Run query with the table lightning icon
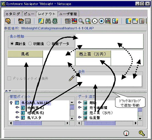The image size is (152, 140). click(x=41, y=21)
